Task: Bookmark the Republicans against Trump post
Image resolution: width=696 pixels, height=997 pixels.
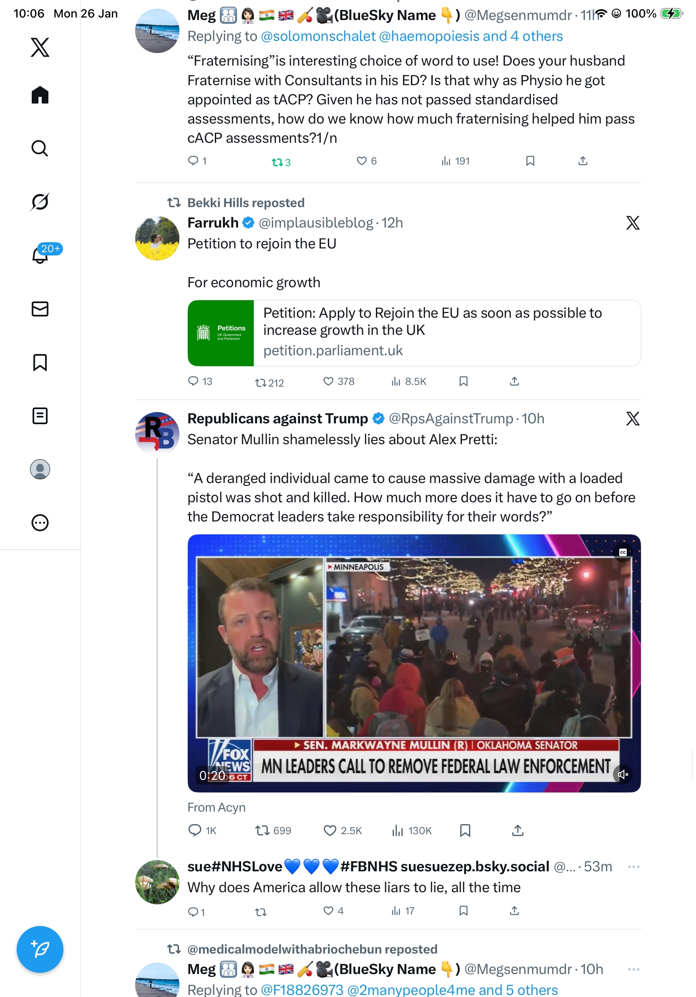Action: (x=465, y=830)
